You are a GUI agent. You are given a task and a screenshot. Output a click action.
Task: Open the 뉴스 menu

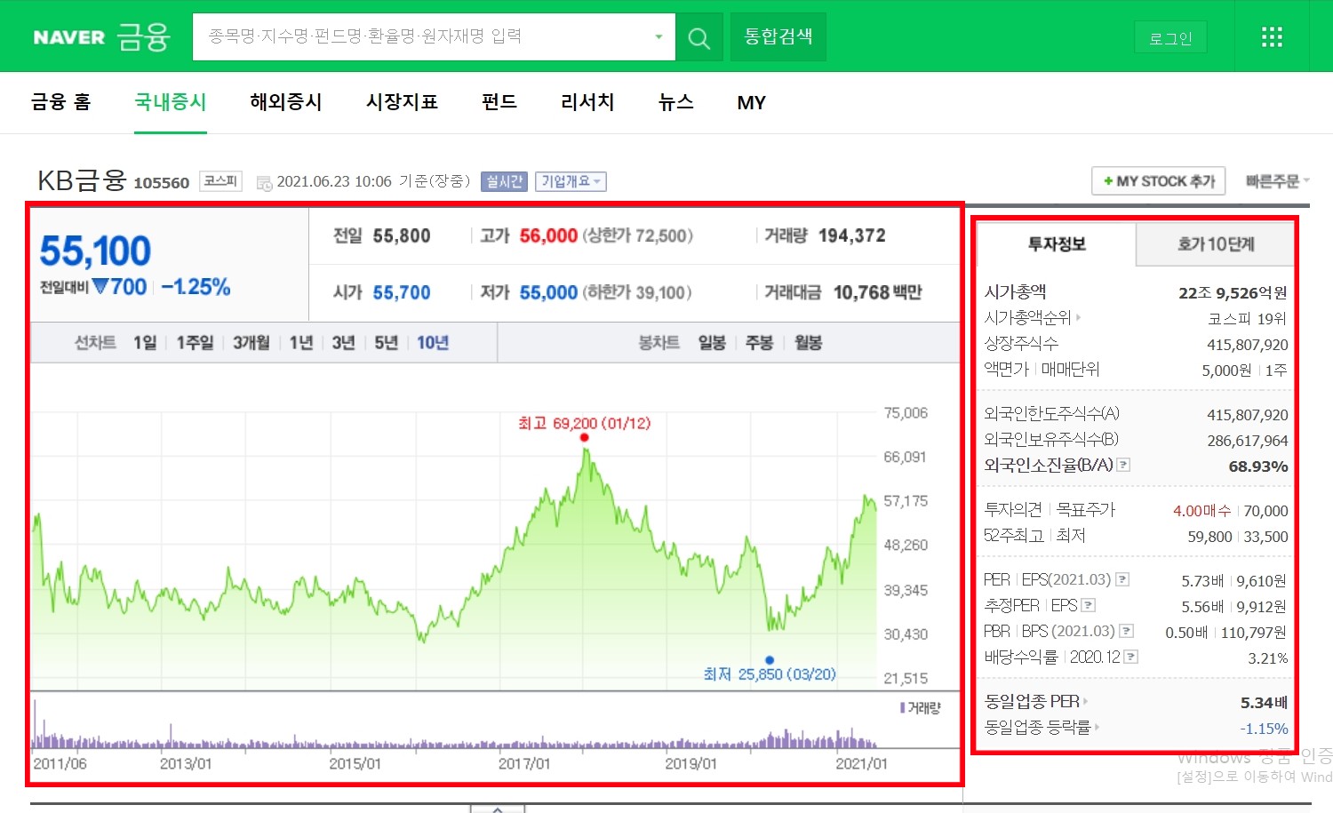point(675,102)
